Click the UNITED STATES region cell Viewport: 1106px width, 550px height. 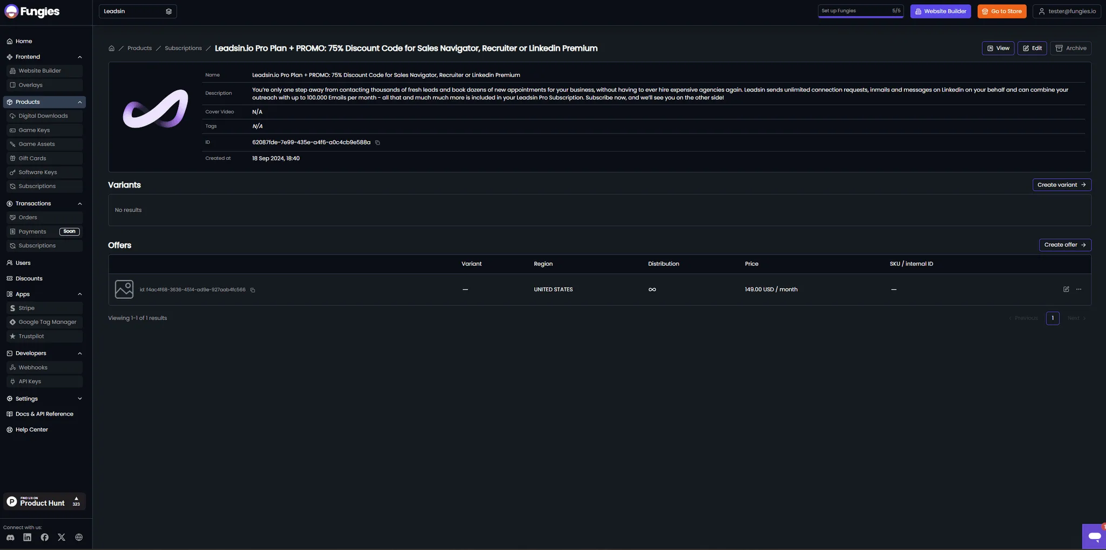pyautogui.click(x=553, y=290)
